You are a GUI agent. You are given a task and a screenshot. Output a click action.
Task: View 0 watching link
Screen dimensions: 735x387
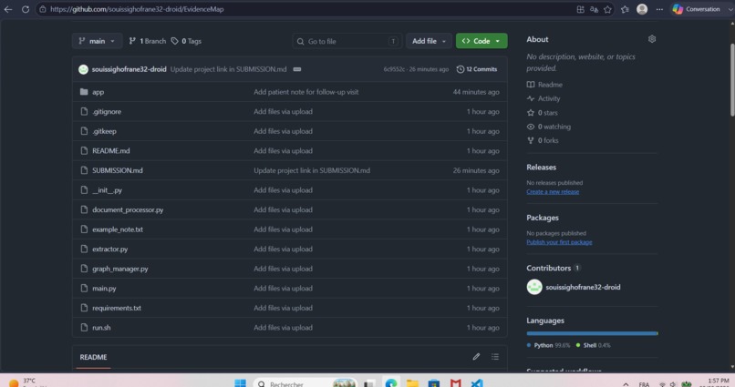coord(549,127)
